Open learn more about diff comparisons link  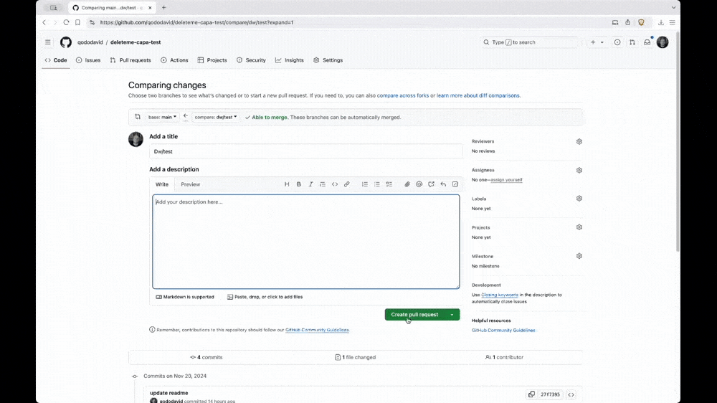click(x=478, y=95)
